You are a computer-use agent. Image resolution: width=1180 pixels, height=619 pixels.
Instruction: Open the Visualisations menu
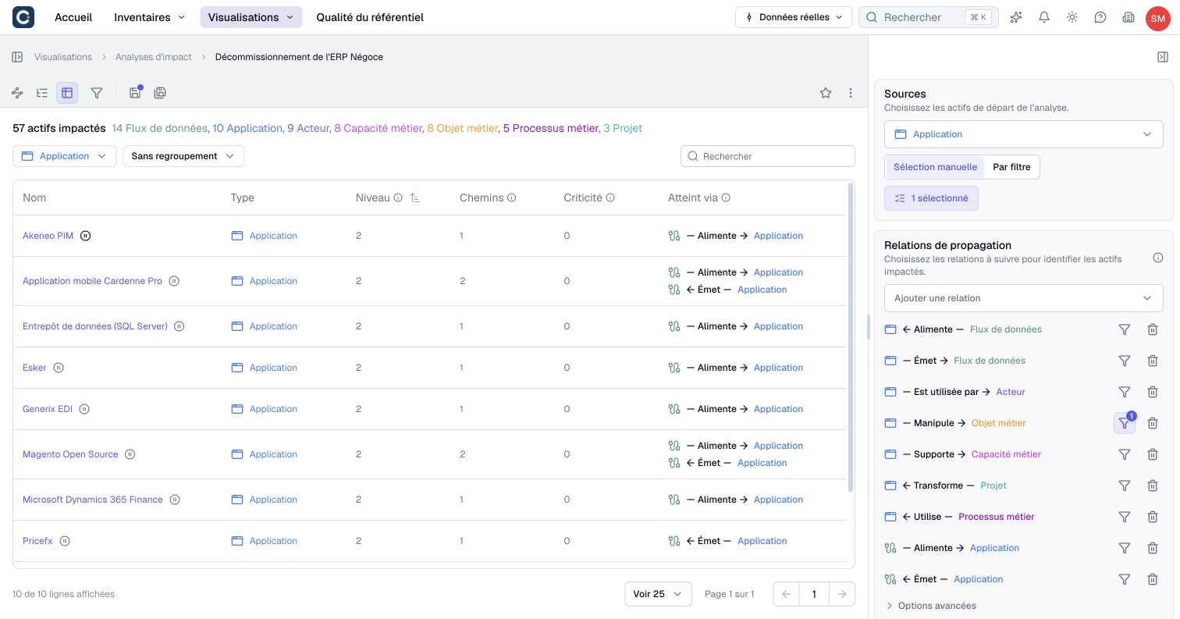pyautogui.click(x=251, y=17)
